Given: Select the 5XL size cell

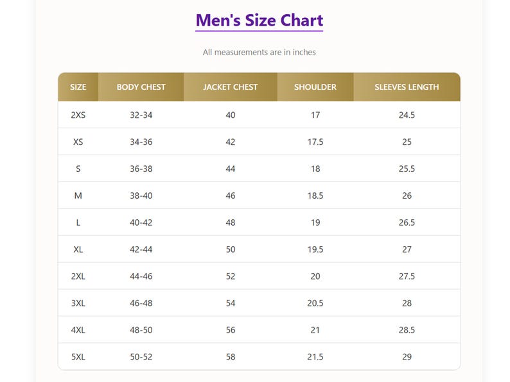Looking at the screenshot, I should (x=78, y=357).
